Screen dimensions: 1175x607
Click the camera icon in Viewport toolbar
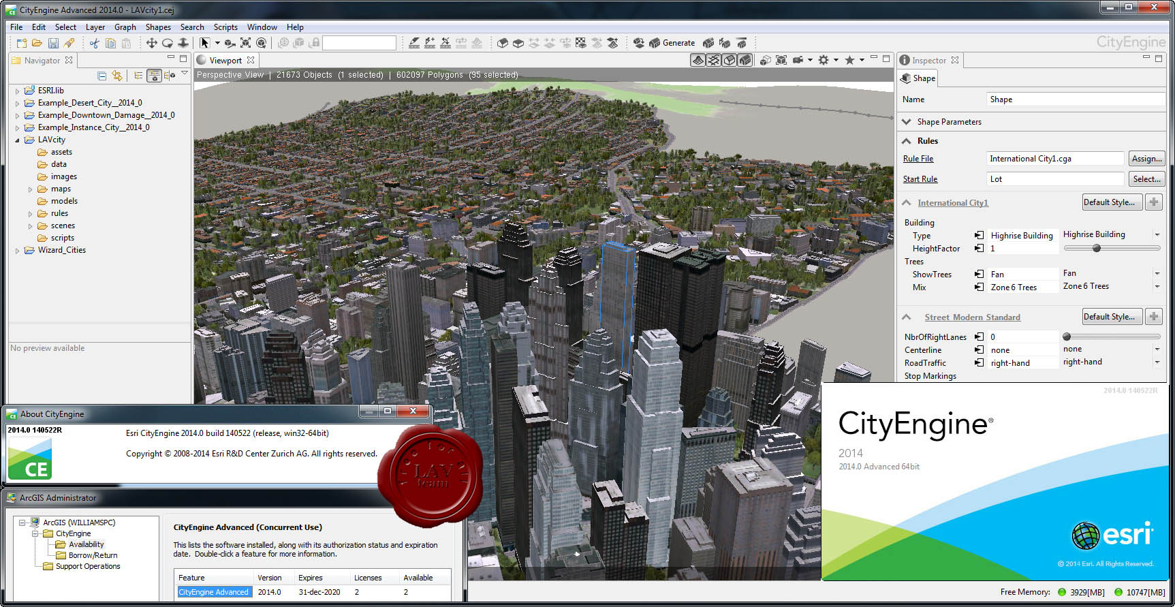(798, 60)
